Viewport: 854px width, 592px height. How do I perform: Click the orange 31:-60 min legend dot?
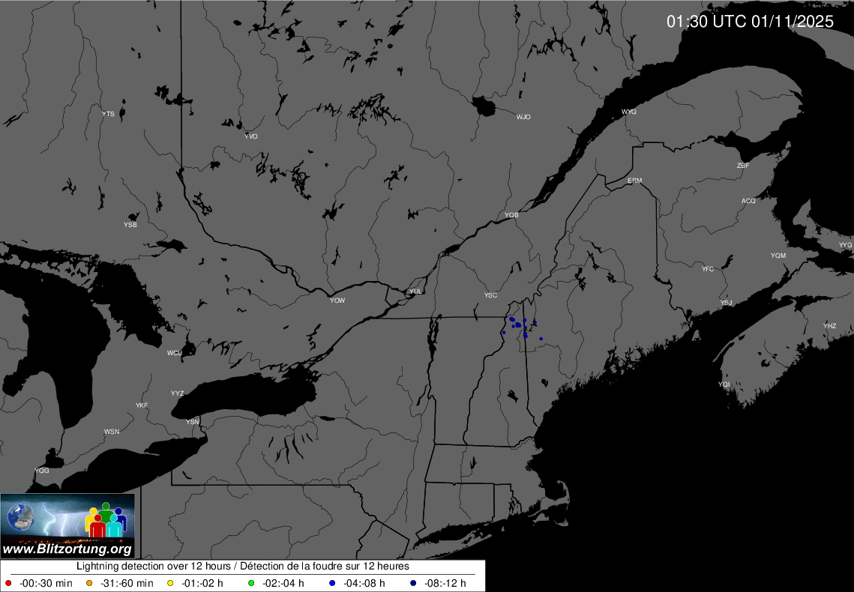(89, 583)
